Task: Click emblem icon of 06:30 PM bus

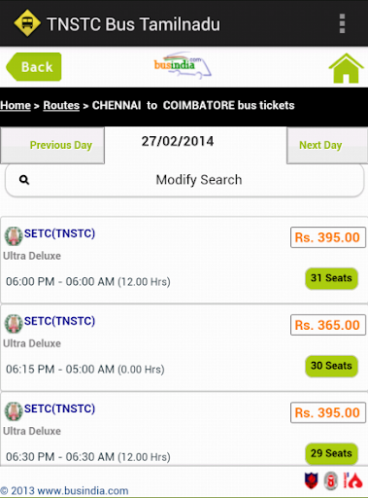Action: point(14,411)
